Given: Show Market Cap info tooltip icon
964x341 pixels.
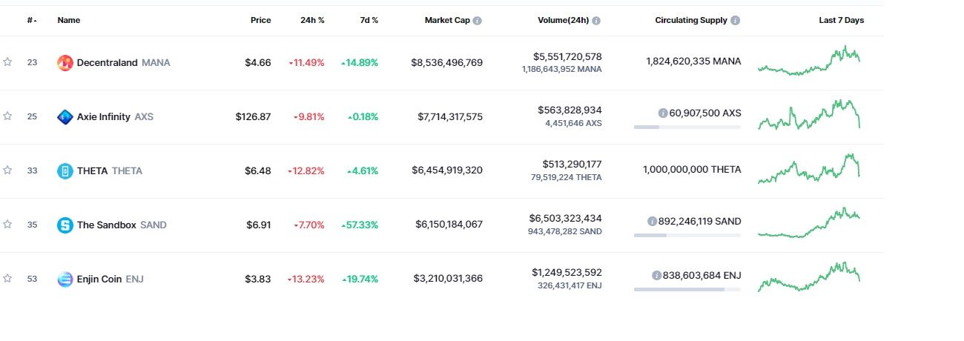Looking at the screenshot, I should (x=478, y=21).
